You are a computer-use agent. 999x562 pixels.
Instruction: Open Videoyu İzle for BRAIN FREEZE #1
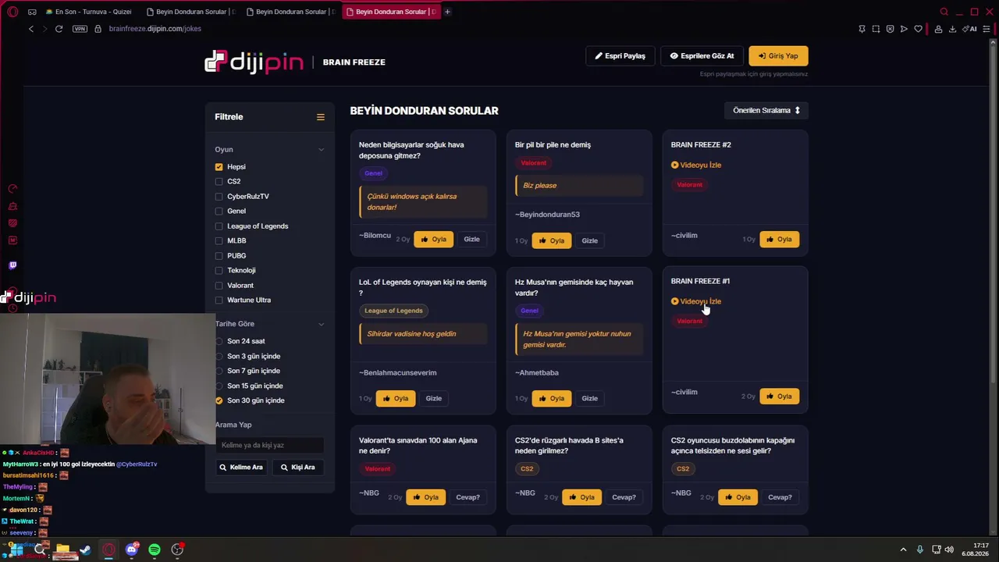[696, 301]
